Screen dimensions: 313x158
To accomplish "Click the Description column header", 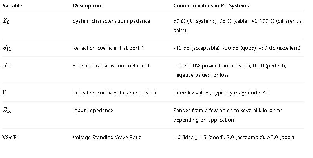I will (x=87, y=6).
